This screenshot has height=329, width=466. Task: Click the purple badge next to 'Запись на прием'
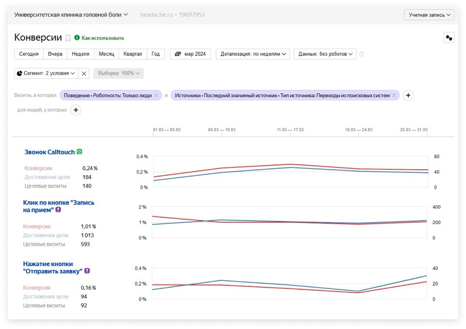pos(58,210)
